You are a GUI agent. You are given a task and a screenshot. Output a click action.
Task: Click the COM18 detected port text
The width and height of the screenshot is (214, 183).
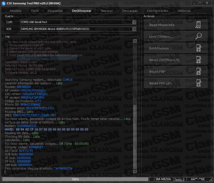pyautogui.click(x=67, y=80)
